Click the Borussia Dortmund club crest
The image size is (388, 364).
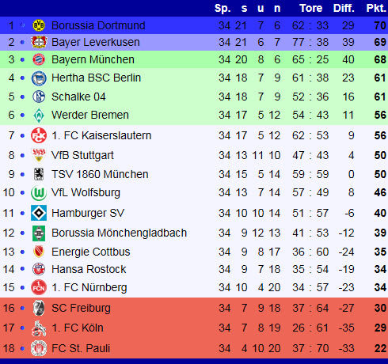tap(39, 25)
